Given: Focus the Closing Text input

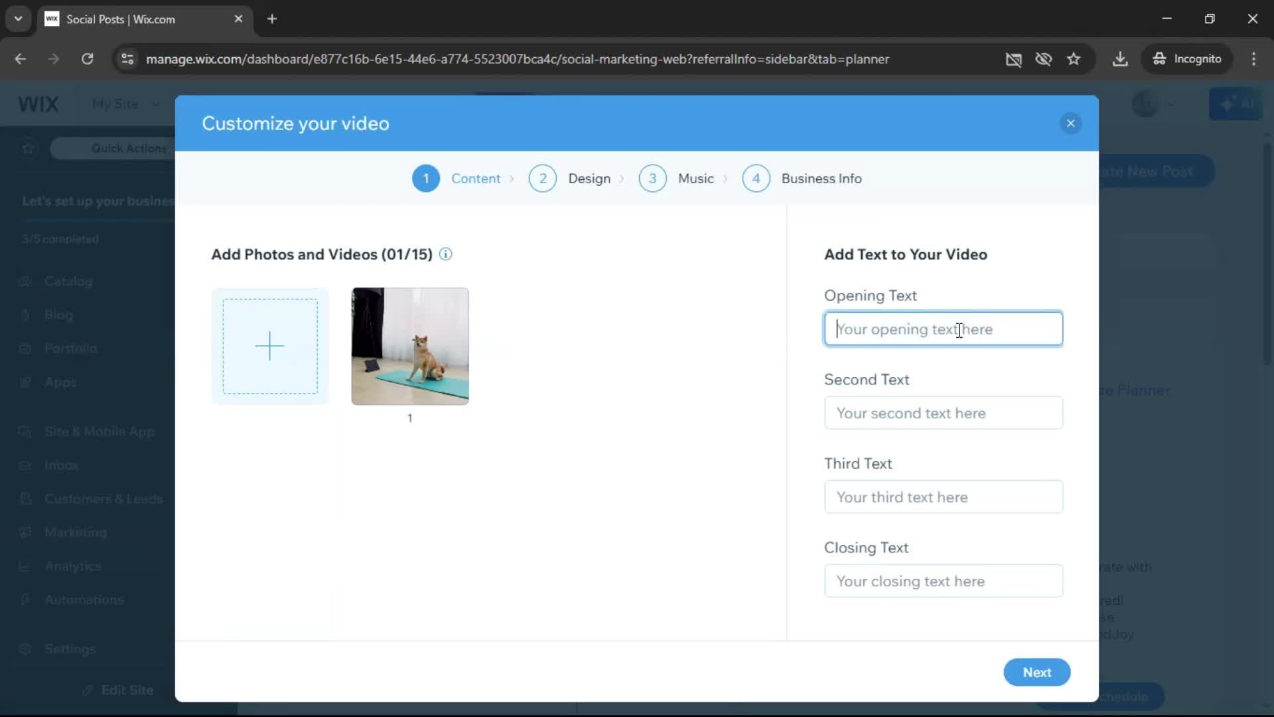Looking at the screenshot, I should coord(943,581).
